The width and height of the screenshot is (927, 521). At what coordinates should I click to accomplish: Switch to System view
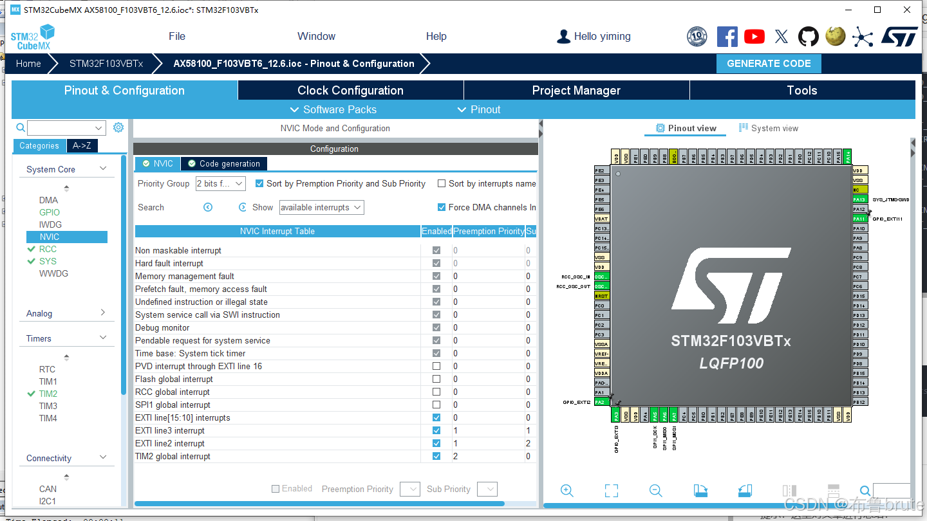[x=769, y=128]
